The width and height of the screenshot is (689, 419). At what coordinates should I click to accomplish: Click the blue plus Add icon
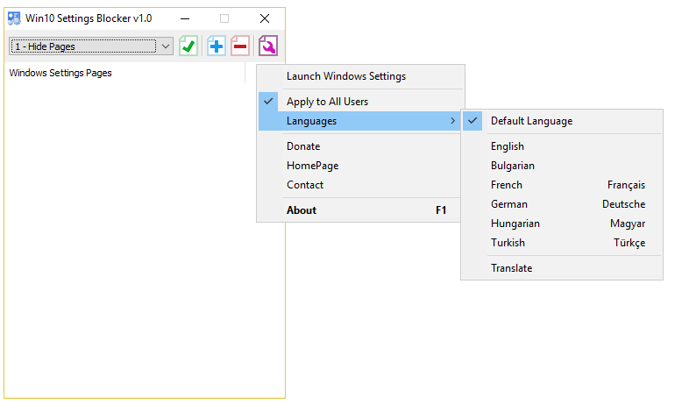click(217, 46)
